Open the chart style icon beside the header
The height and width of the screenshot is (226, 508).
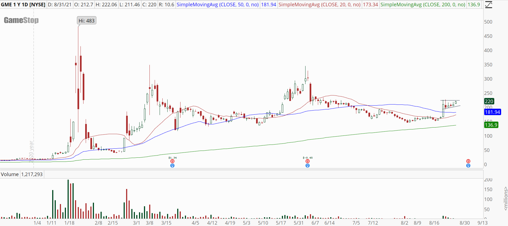pyautogui.click(x=488, y=5)
